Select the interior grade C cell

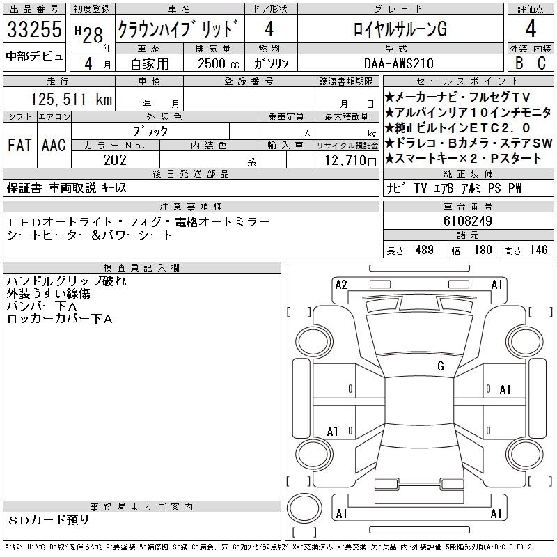tap(542, 62)
